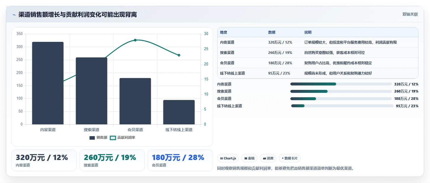This screenshot has height=183, width=430.
Task: Click the panel title 渠道销售额增长与贡献利润变化可能出现背离
Action: tap(78, 15)
